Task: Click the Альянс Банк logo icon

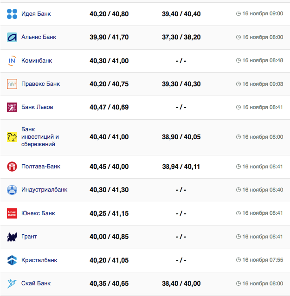Action: coord(12,37)
